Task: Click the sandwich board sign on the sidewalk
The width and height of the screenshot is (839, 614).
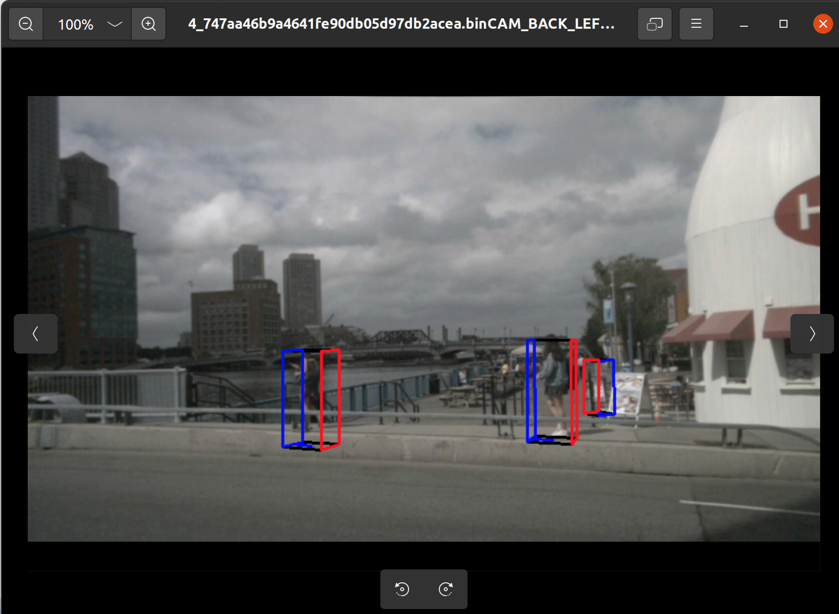Action: point(628,395)
